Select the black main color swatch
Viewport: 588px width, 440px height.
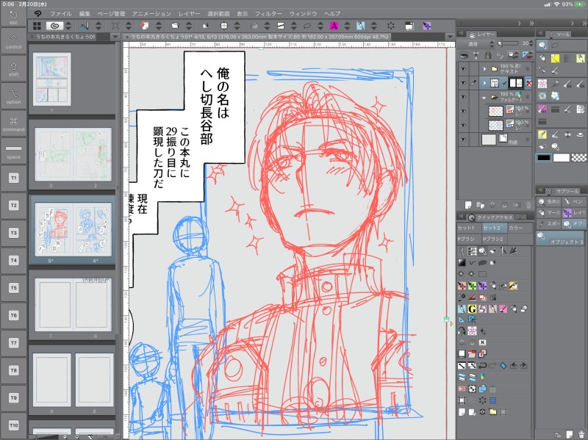click(544, 158)
